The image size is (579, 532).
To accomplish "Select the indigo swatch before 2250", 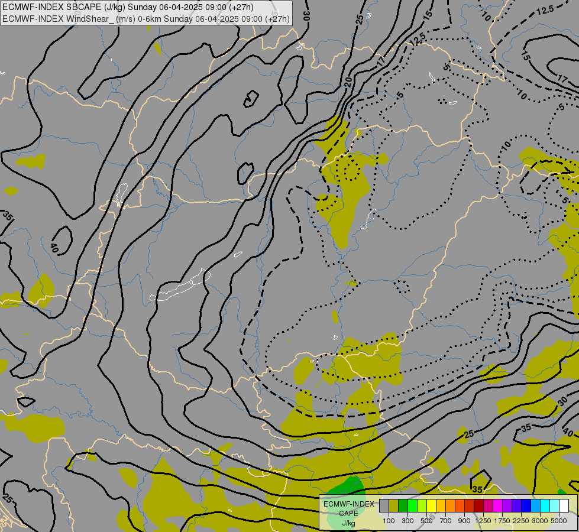I will point(516,506).
